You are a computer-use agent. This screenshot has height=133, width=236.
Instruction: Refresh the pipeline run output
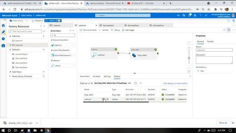[x=135, y=83]
